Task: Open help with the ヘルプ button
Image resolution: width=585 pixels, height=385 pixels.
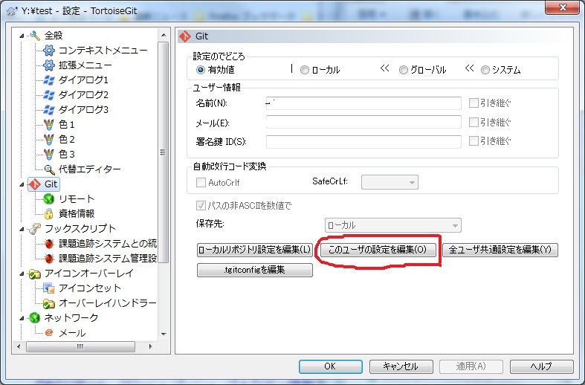Action: [541, 366]
